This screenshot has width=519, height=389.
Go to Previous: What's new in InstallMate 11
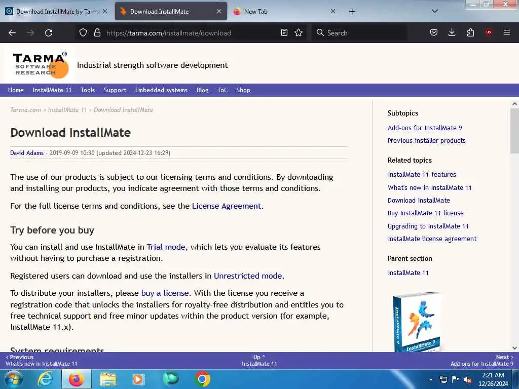(x=42, y=360)
